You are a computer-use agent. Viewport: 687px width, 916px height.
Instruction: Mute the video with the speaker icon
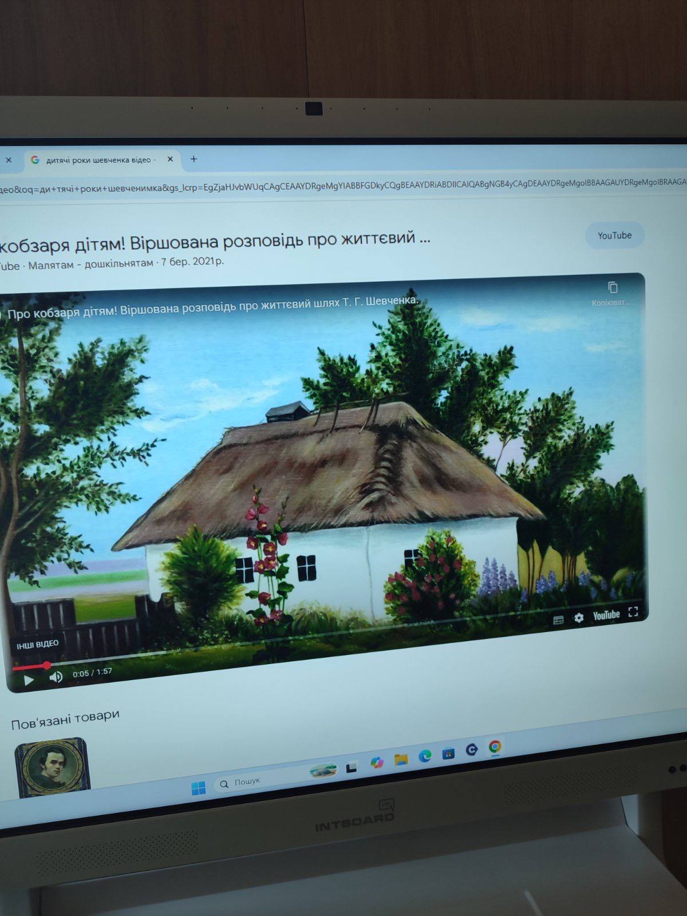56,677
